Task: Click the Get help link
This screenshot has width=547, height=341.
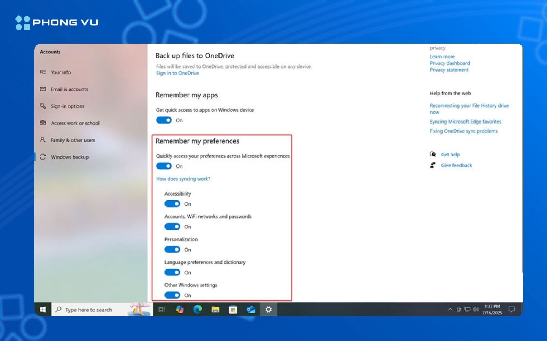Action: click(450, 155)
